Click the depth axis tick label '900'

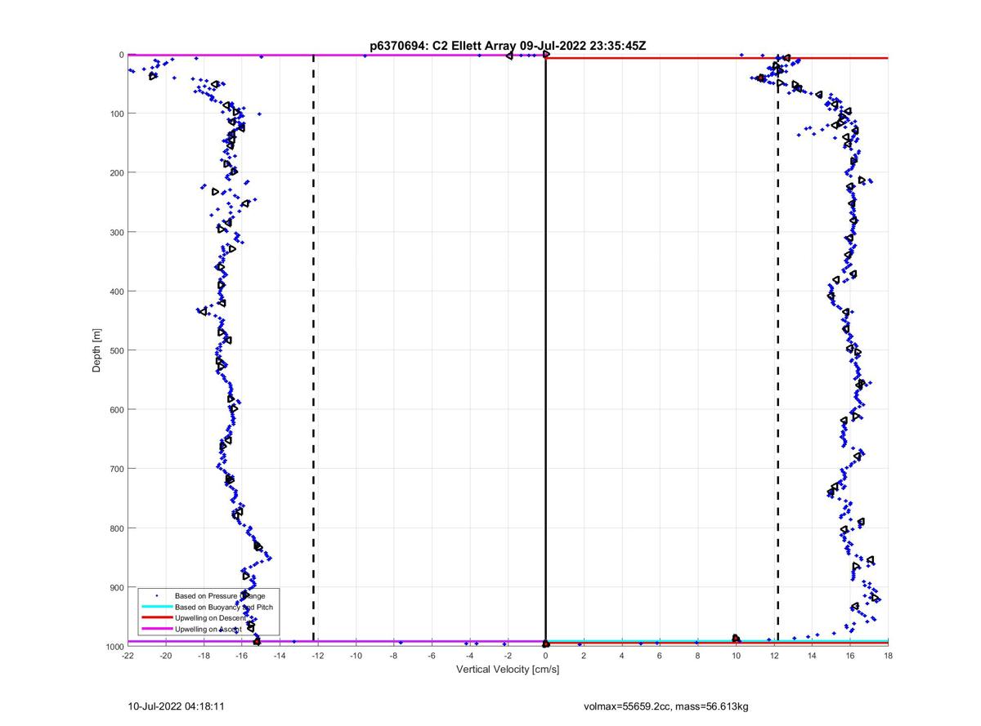click(x=116, y=587)
